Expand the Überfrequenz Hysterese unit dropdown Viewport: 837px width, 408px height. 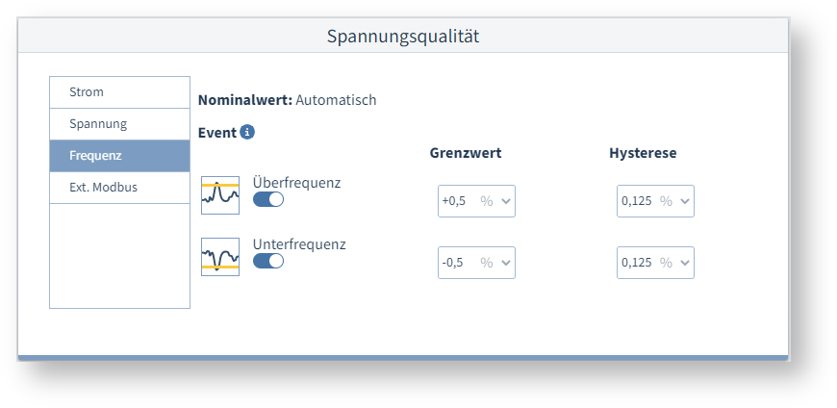(x=675, y=201)
